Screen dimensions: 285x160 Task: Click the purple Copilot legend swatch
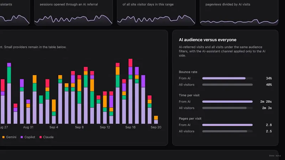click(22, 137)
